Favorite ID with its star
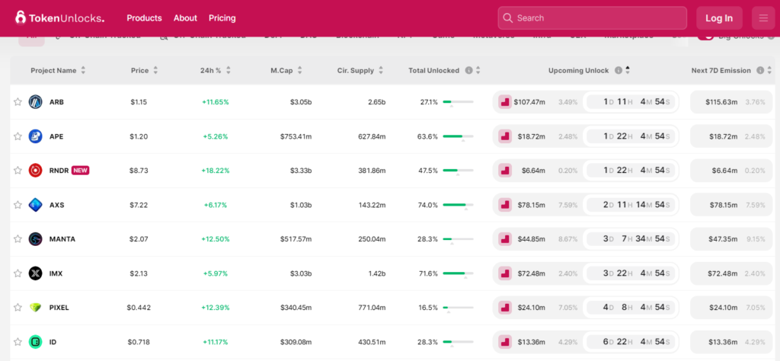780x361 pixels. pyautogui.click(x=18, y=342)
